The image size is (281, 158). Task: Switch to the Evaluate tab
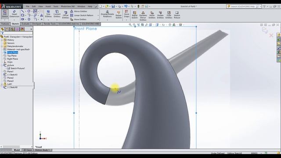coord(25,24)
